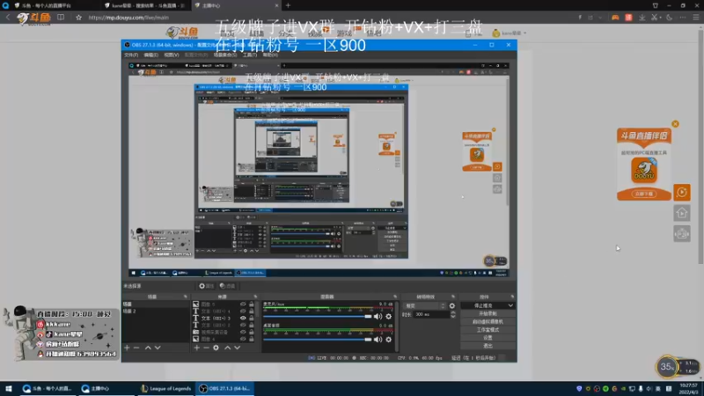This screenshot has height=396, width=704.
Task: Pop out the Sources dock with its header icon
Action: tap(255, 297)
